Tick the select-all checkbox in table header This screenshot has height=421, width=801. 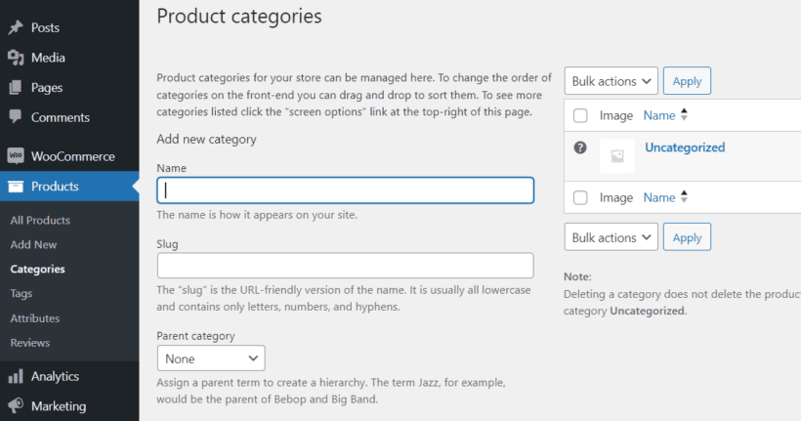(x=580, y=115)
